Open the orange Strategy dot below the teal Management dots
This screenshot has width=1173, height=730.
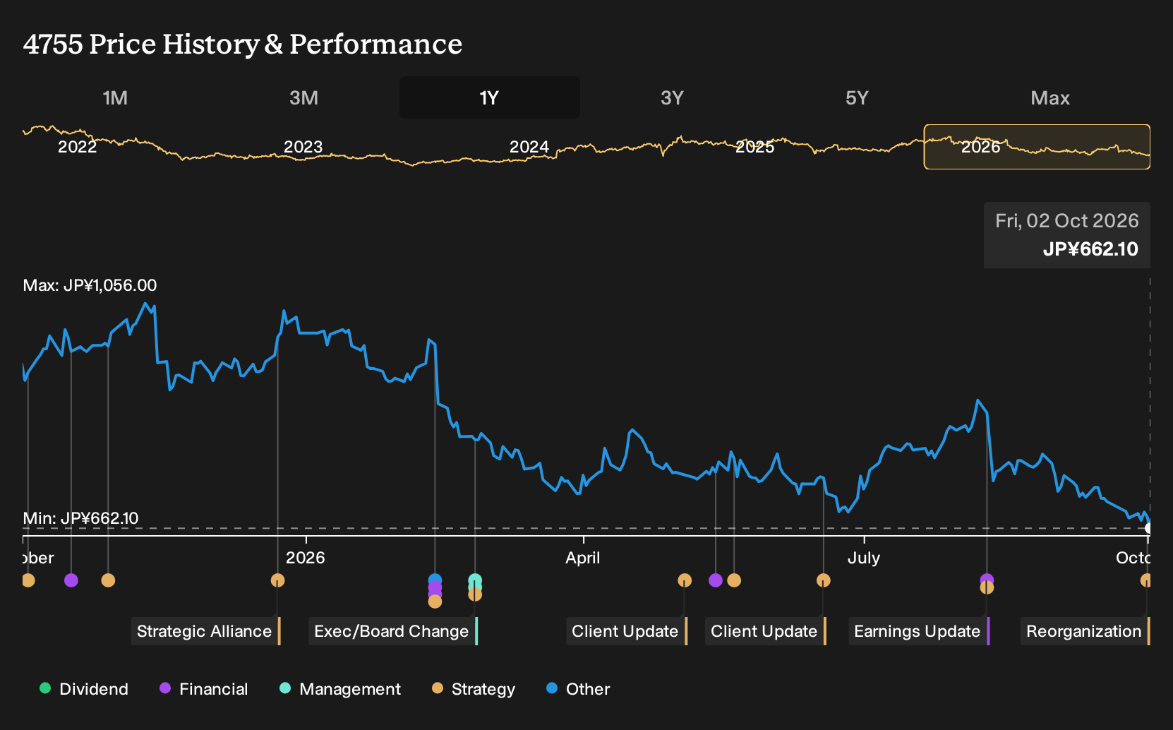coord(475,594)
